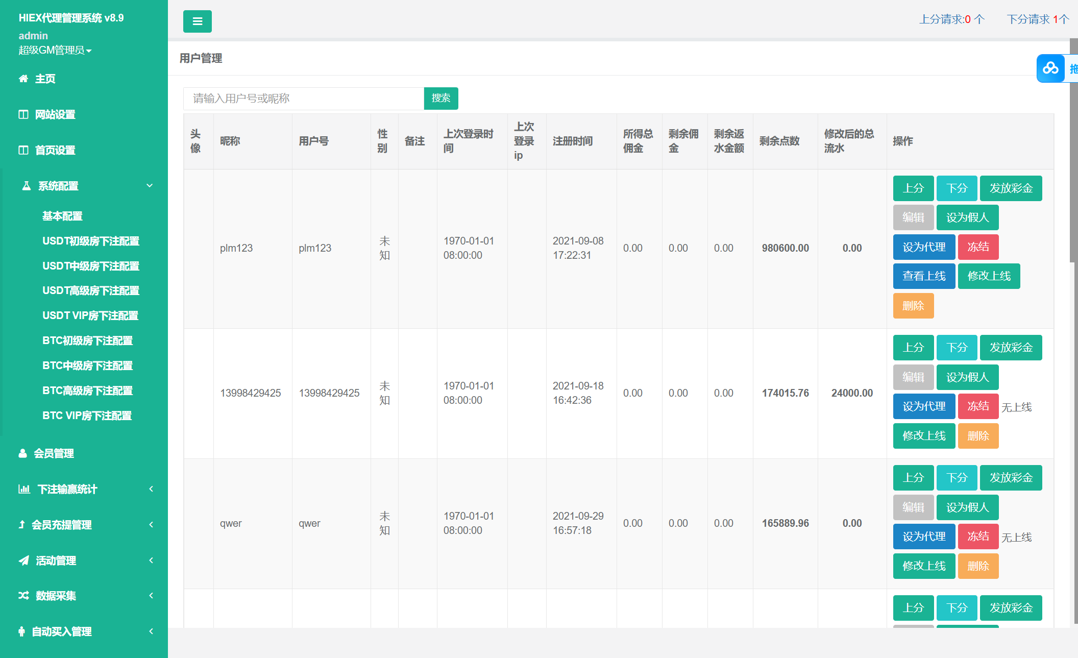Expand the 自动买入管理 submenu arrow
1078x658 pixels.
(x=151, y=631)
